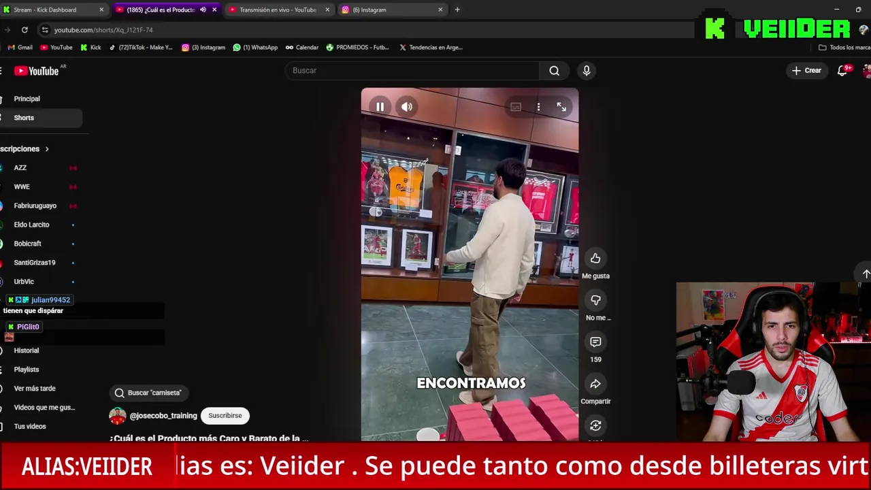Enter fullscreen for the Short
This screenshot has width=871, height=490.
pyautogui.click(x=561, y=107)
